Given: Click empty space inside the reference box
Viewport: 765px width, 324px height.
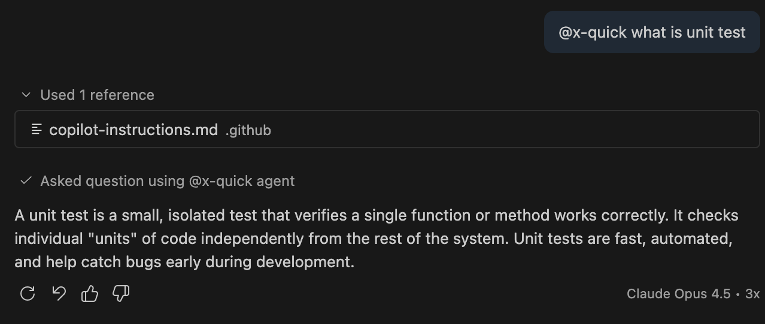Looking at the screenshot, I should 509,129.
